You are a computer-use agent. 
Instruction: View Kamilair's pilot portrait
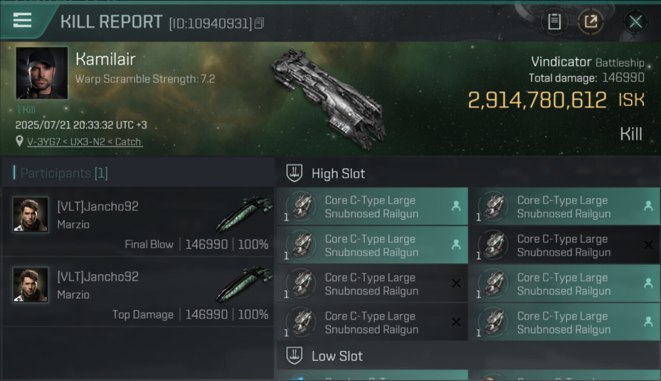pos(42,73)
